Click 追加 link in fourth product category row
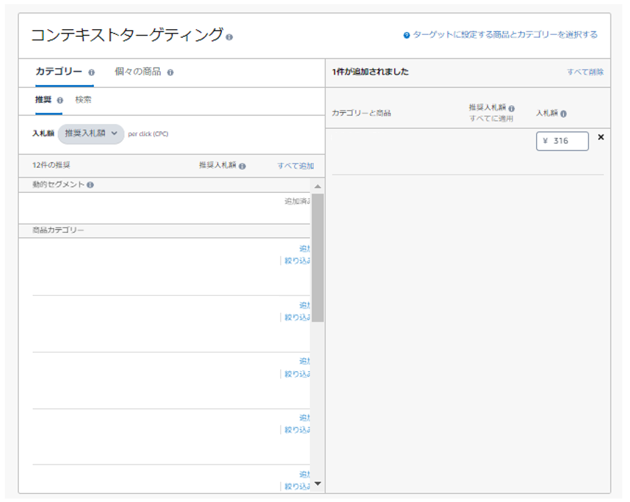 [305, 418]
